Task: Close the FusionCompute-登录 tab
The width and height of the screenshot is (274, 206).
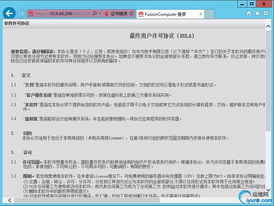Action: click(201, 14)
